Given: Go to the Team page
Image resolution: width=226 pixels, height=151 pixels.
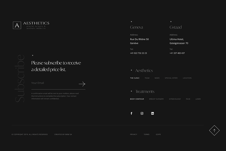Looking at the screenshot, I should click(147, 78).
